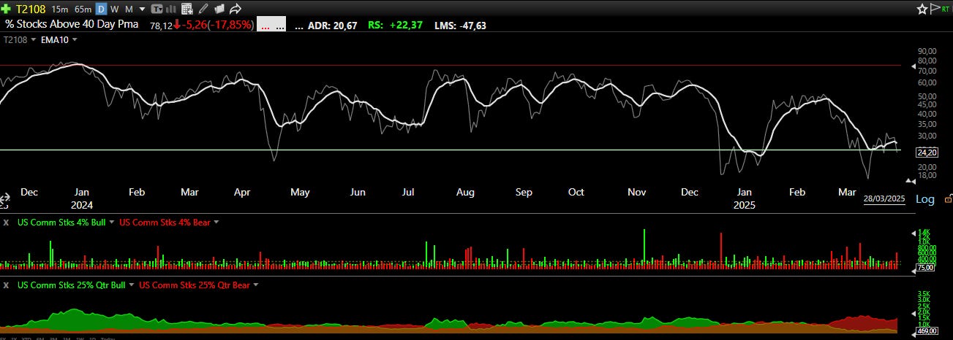Expand the T2108 plot dropdown
The height and width of the screenshot is (340, 953).
tap(33, 39)
